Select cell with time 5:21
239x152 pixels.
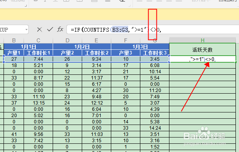click(39, 65)
